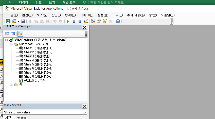
Task: Click the Undo arrow icon
Action: click(55, 21)
